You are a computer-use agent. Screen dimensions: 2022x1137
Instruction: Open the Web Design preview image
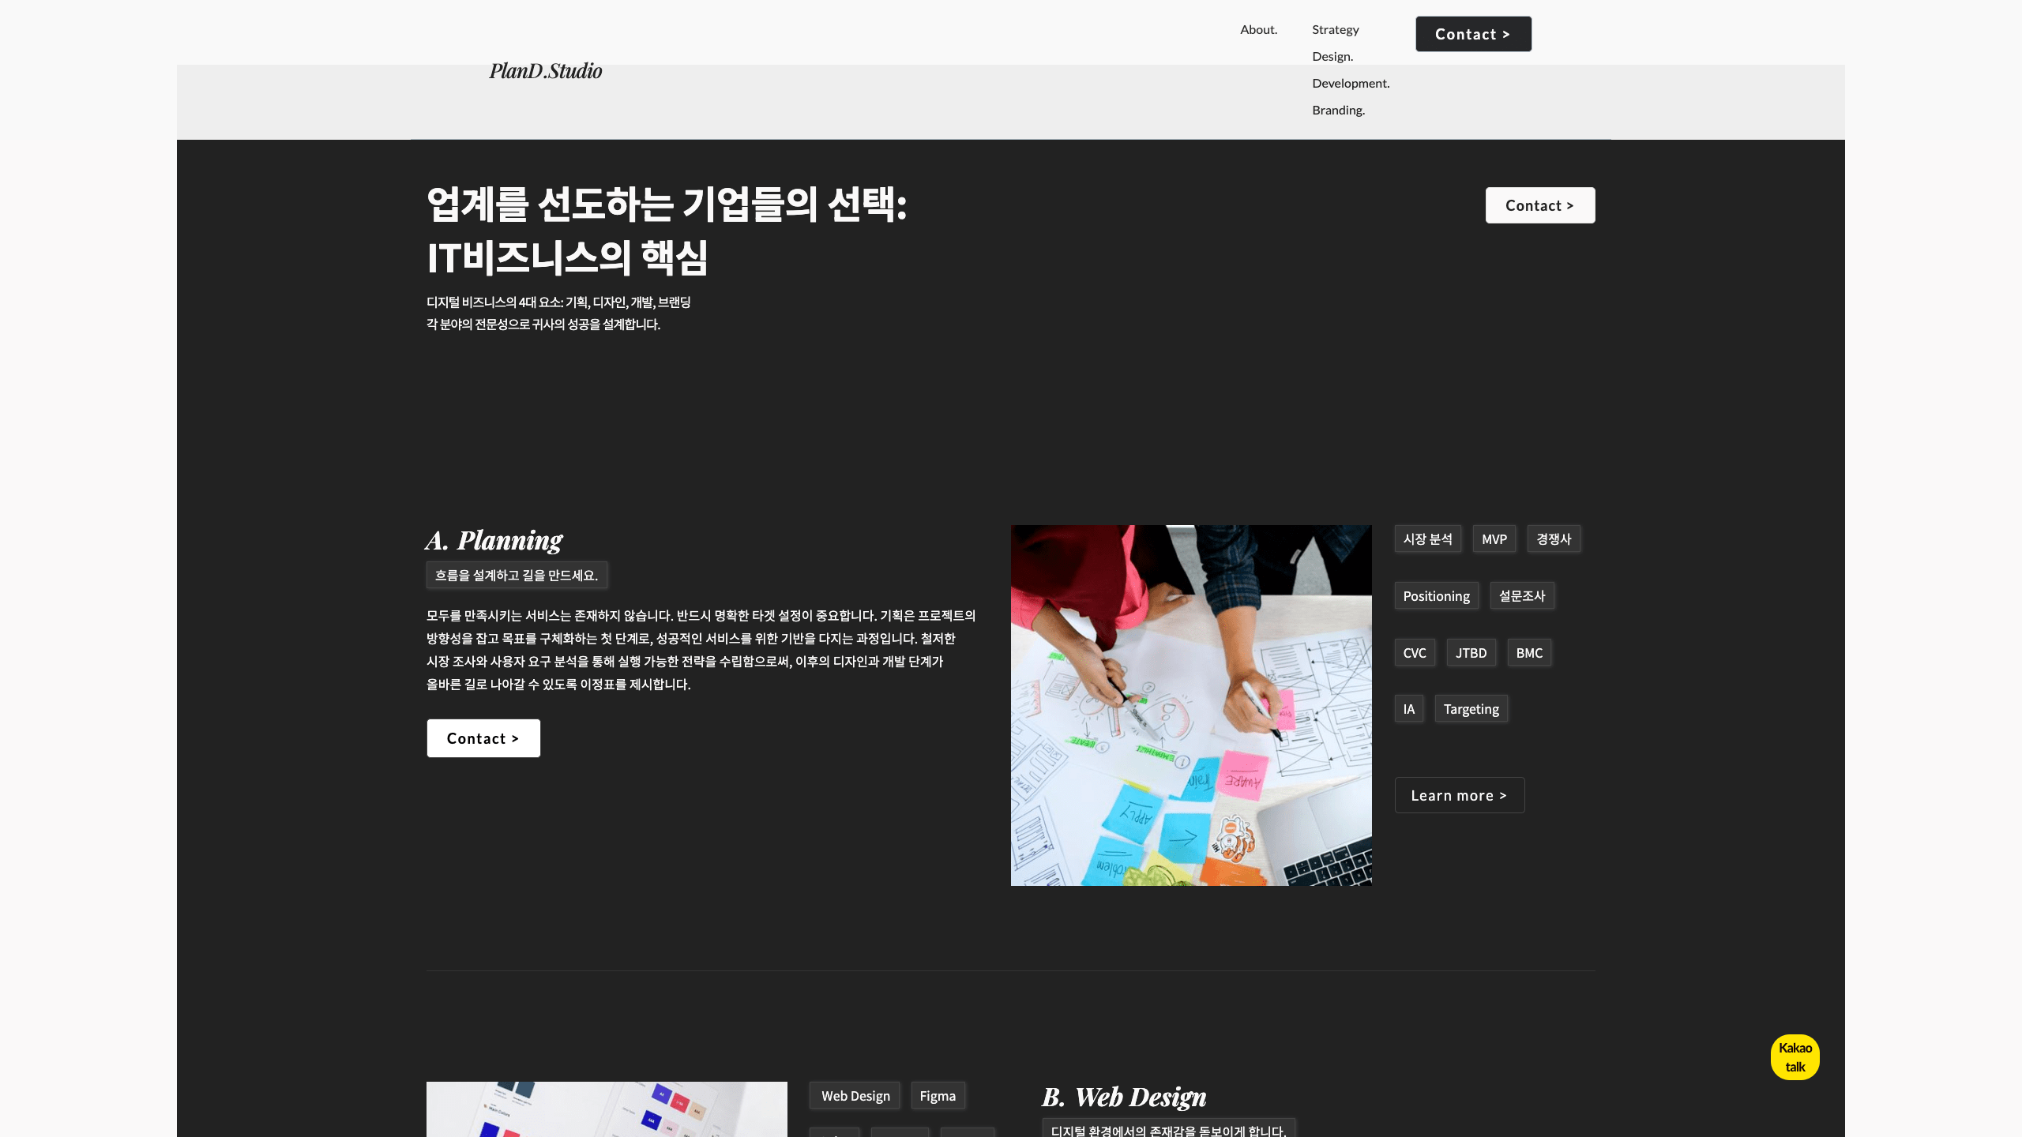607,1109
